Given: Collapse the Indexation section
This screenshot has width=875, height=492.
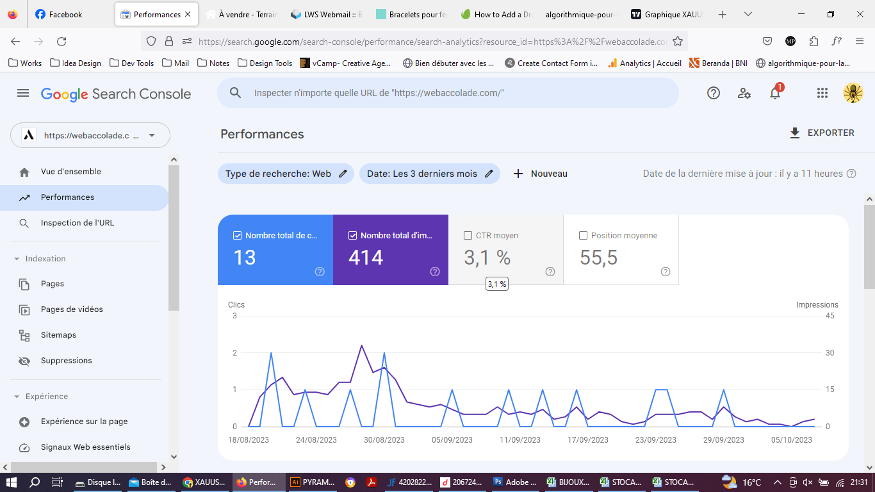Looking at the screenshot, I should point(17,259).
